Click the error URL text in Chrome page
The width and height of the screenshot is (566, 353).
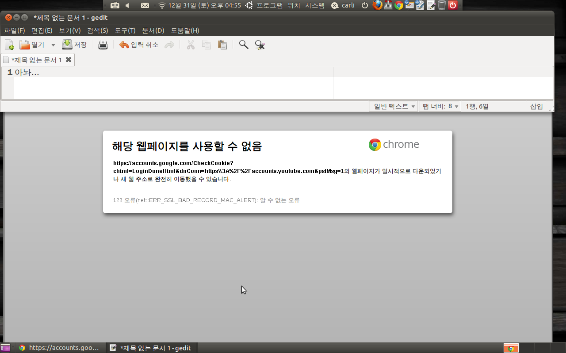tap(229, 167)
